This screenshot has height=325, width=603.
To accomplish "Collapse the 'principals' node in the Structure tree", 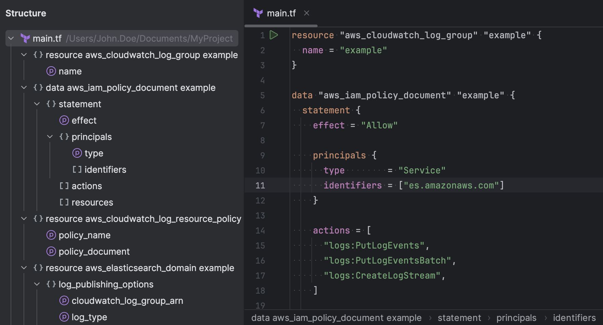I will pos(50,137).
